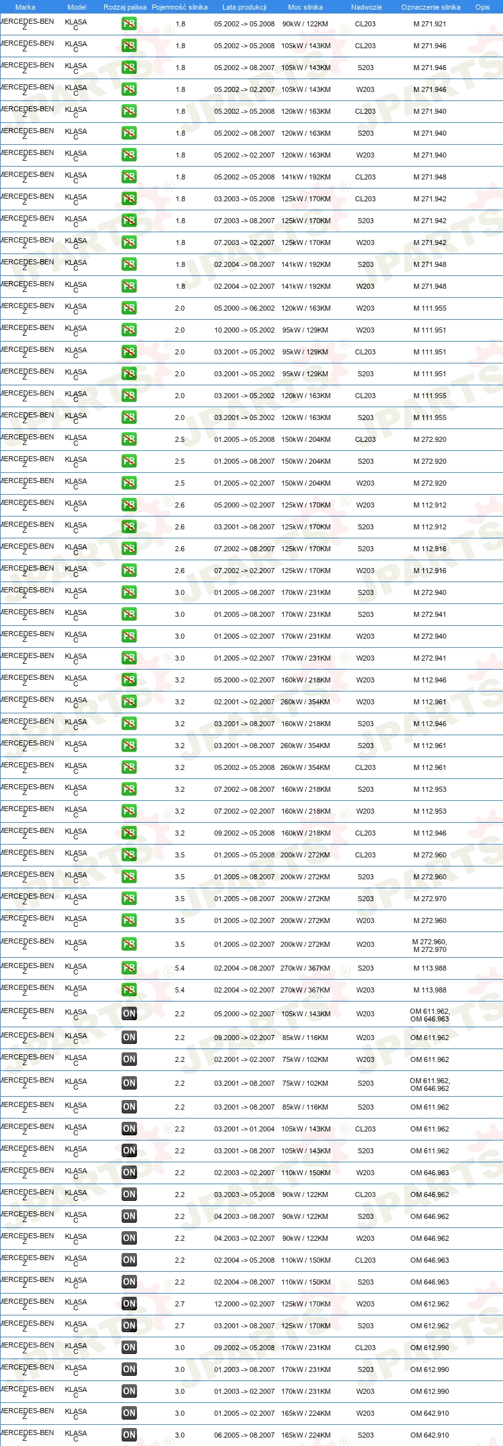Select the ON icon in the OM 612.990 CL203 row
This screenshot has height=1446, width=503.
tap(129, 1348)
